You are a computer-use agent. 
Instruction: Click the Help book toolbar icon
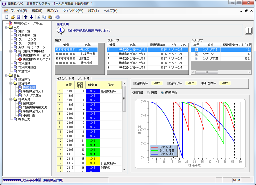(x=57, y=17)
